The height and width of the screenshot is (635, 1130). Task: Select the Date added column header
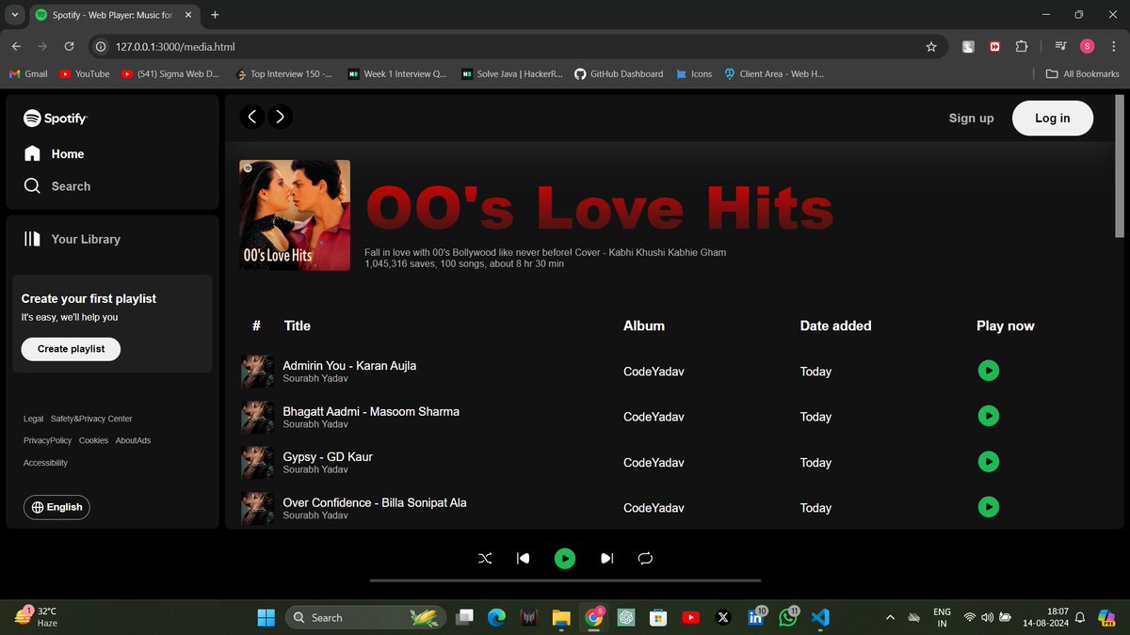coord(836,325)
